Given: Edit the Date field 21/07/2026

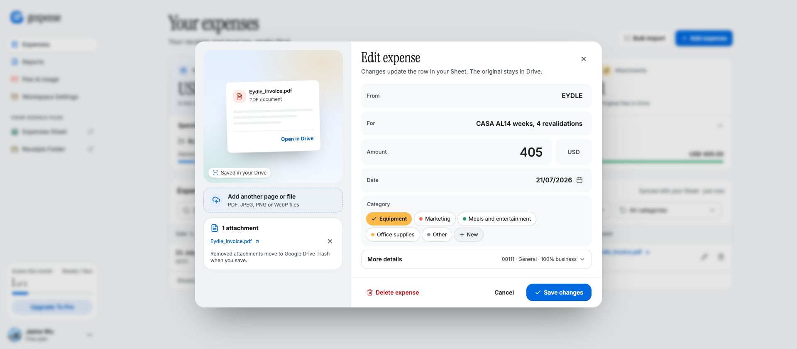Looking at the screenshot, I should click(x=476, y=180).
